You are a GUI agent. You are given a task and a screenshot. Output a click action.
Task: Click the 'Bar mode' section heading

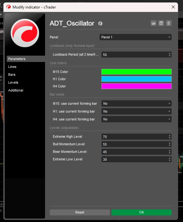(x=57, y=94)
